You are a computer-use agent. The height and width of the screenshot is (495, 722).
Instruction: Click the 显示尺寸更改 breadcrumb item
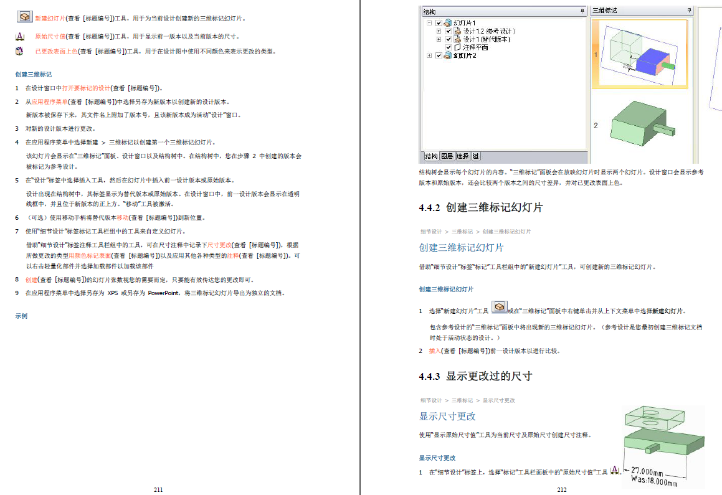[499, 400]
